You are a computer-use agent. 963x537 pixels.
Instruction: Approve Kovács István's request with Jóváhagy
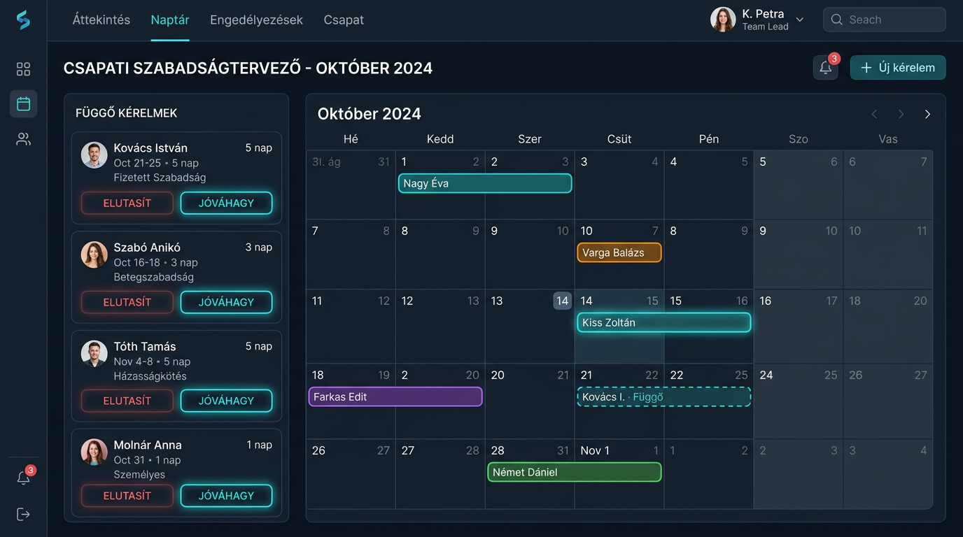226,203
